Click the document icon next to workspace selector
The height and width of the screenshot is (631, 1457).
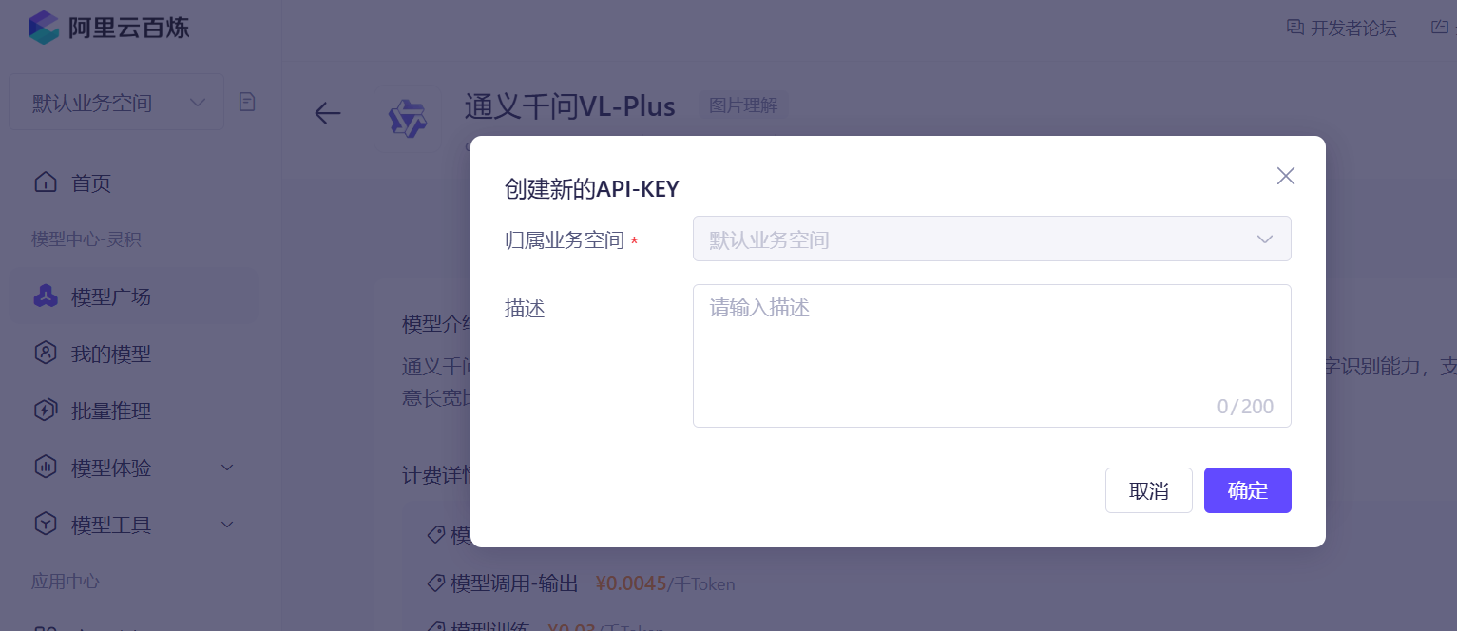click(x=247, y=102)
